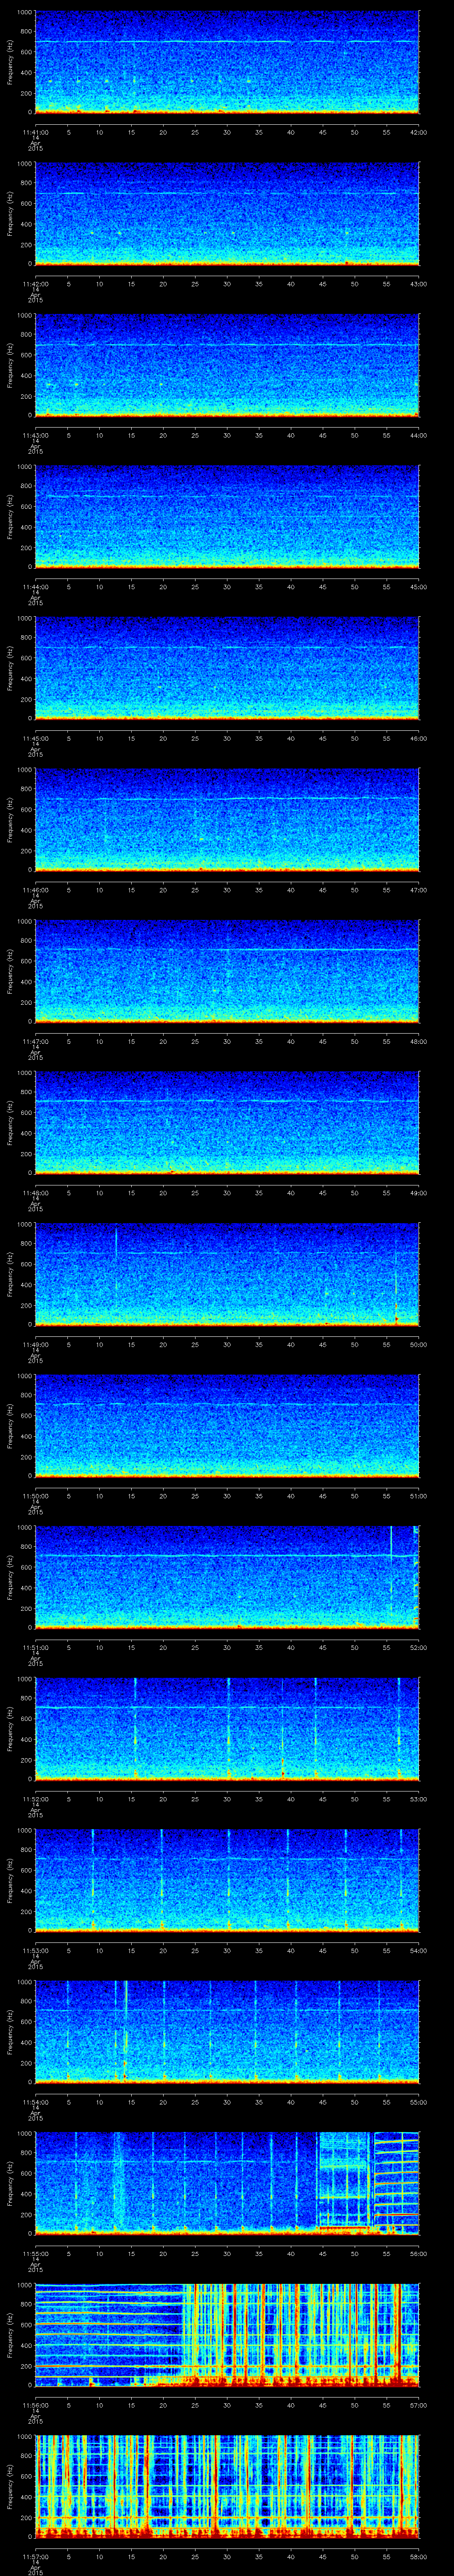Inspect the spectrogram panel starting at 11:54:00
Viewport: 454px width, 2576px height.
pos(227,2032)
